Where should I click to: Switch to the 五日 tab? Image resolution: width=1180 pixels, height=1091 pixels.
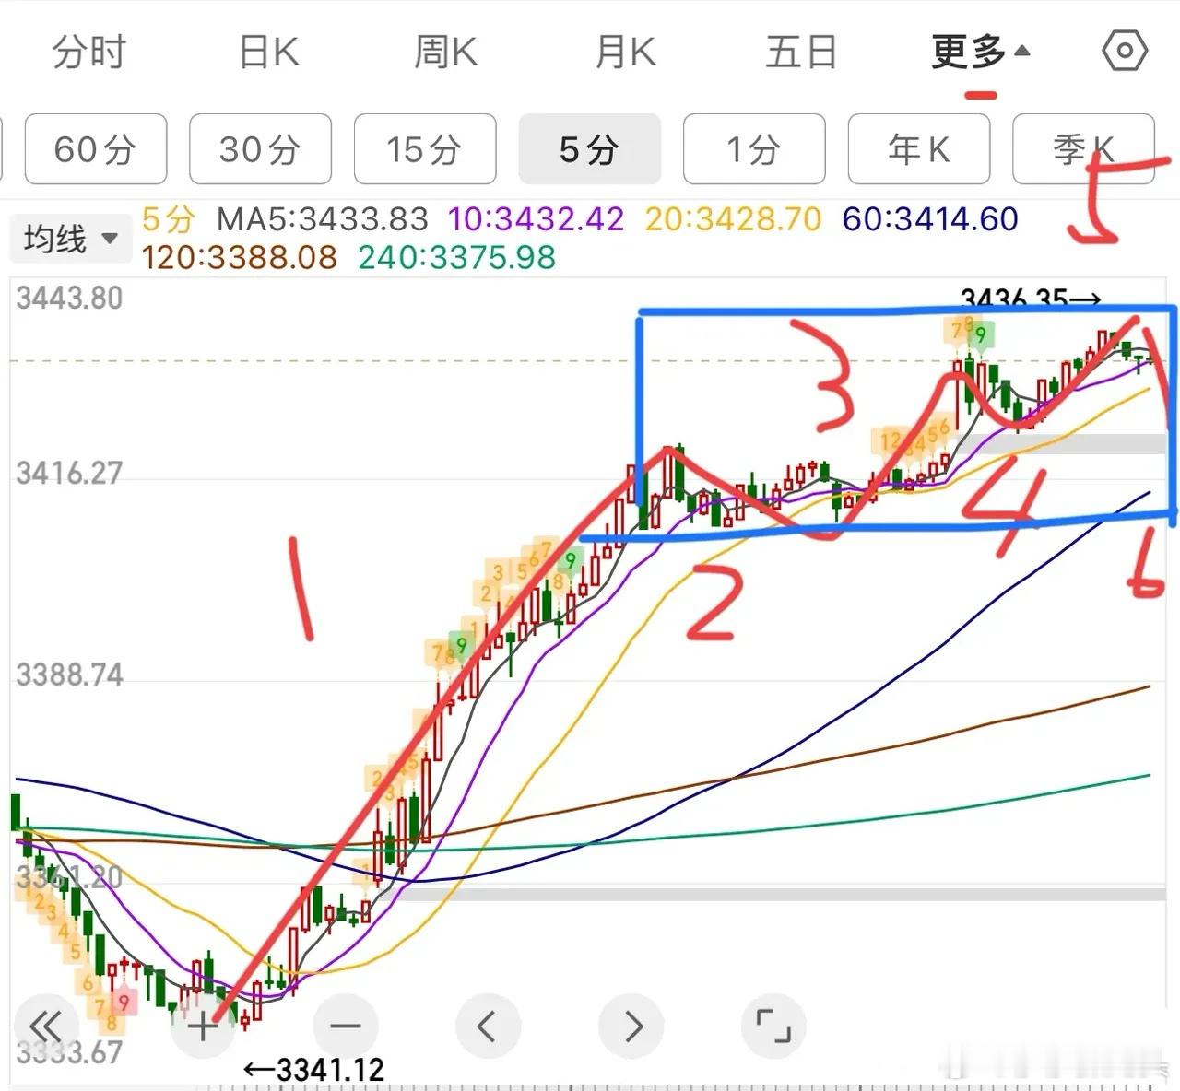801,53
